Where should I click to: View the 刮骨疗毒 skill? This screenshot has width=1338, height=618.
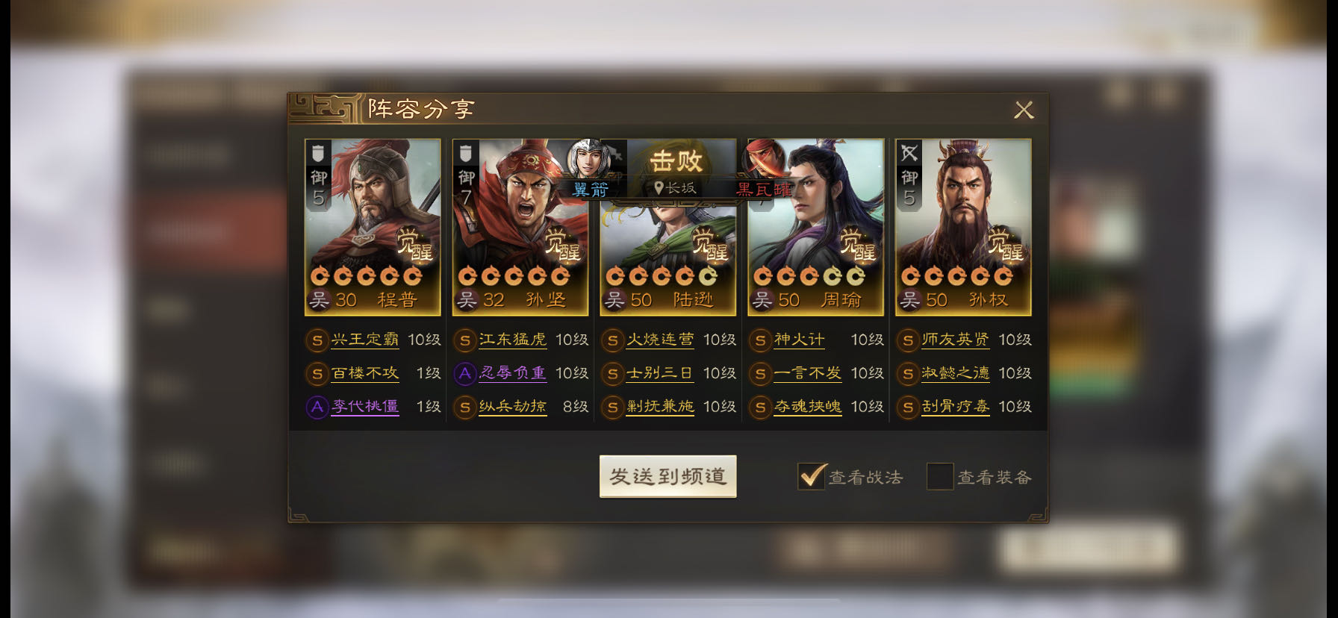coord(956,407)
